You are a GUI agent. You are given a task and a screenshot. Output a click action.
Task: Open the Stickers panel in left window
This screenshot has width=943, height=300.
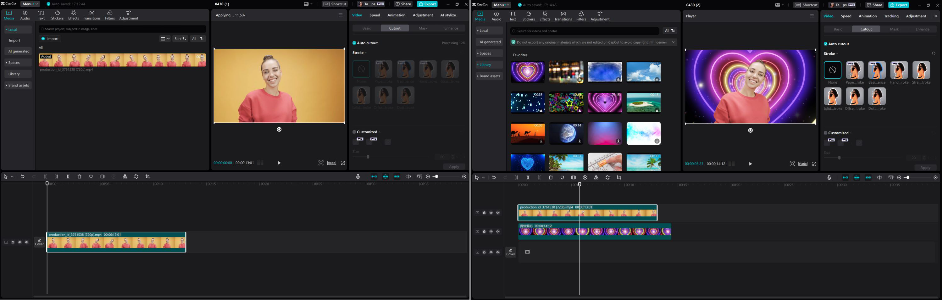point(57,15)
